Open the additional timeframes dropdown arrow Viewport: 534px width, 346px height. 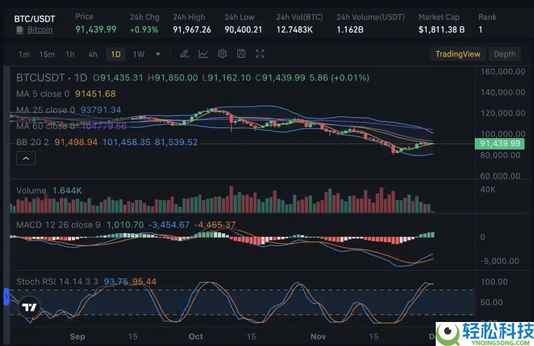(158, 54)
